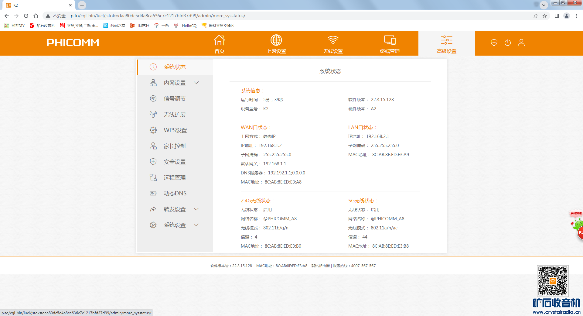Click the 远程管理 sidebar label
583x316 pixels.
click(x=175, y=178)
